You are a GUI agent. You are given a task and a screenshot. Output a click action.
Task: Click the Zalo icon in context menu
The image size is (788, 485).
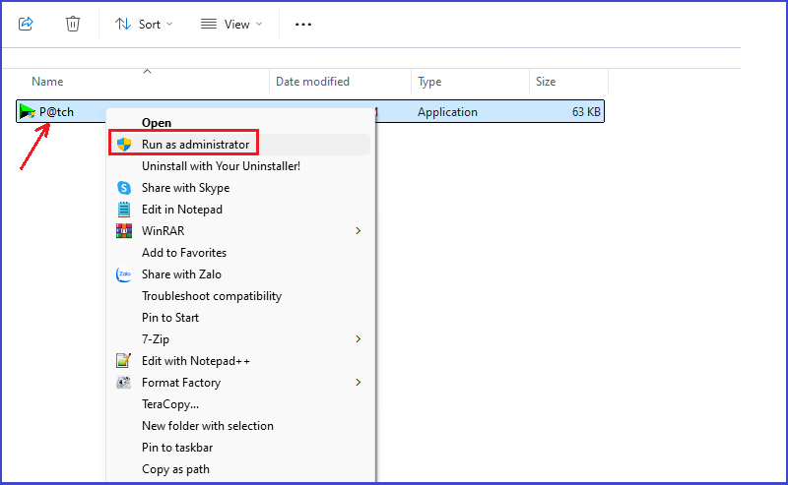coord(123,274)
